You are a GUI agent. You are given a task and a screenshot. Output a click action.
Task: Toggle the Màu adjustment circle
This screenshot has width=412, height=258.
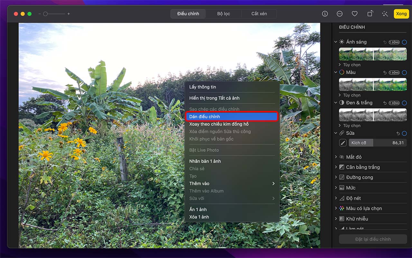coord(404,73)
